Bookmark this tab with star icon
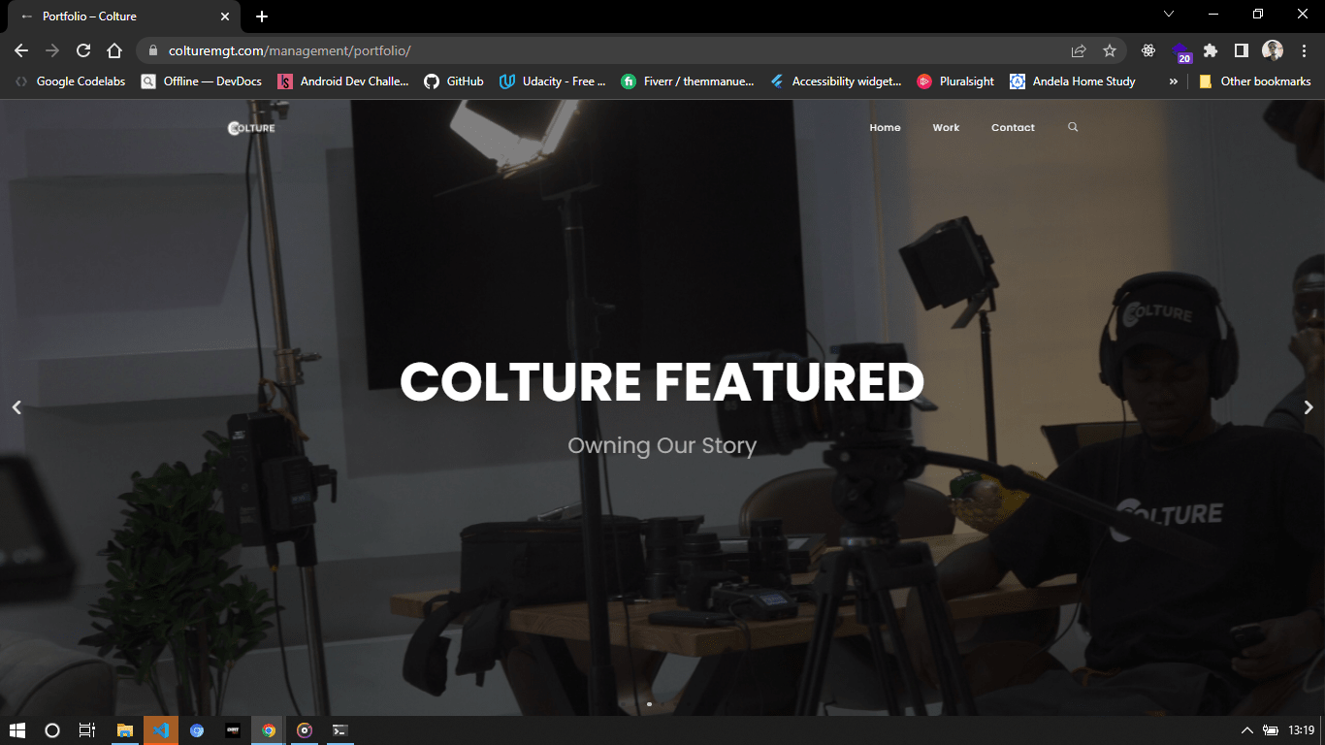The width and height of the screenshot is (1325, 745). pos(1110,50)
